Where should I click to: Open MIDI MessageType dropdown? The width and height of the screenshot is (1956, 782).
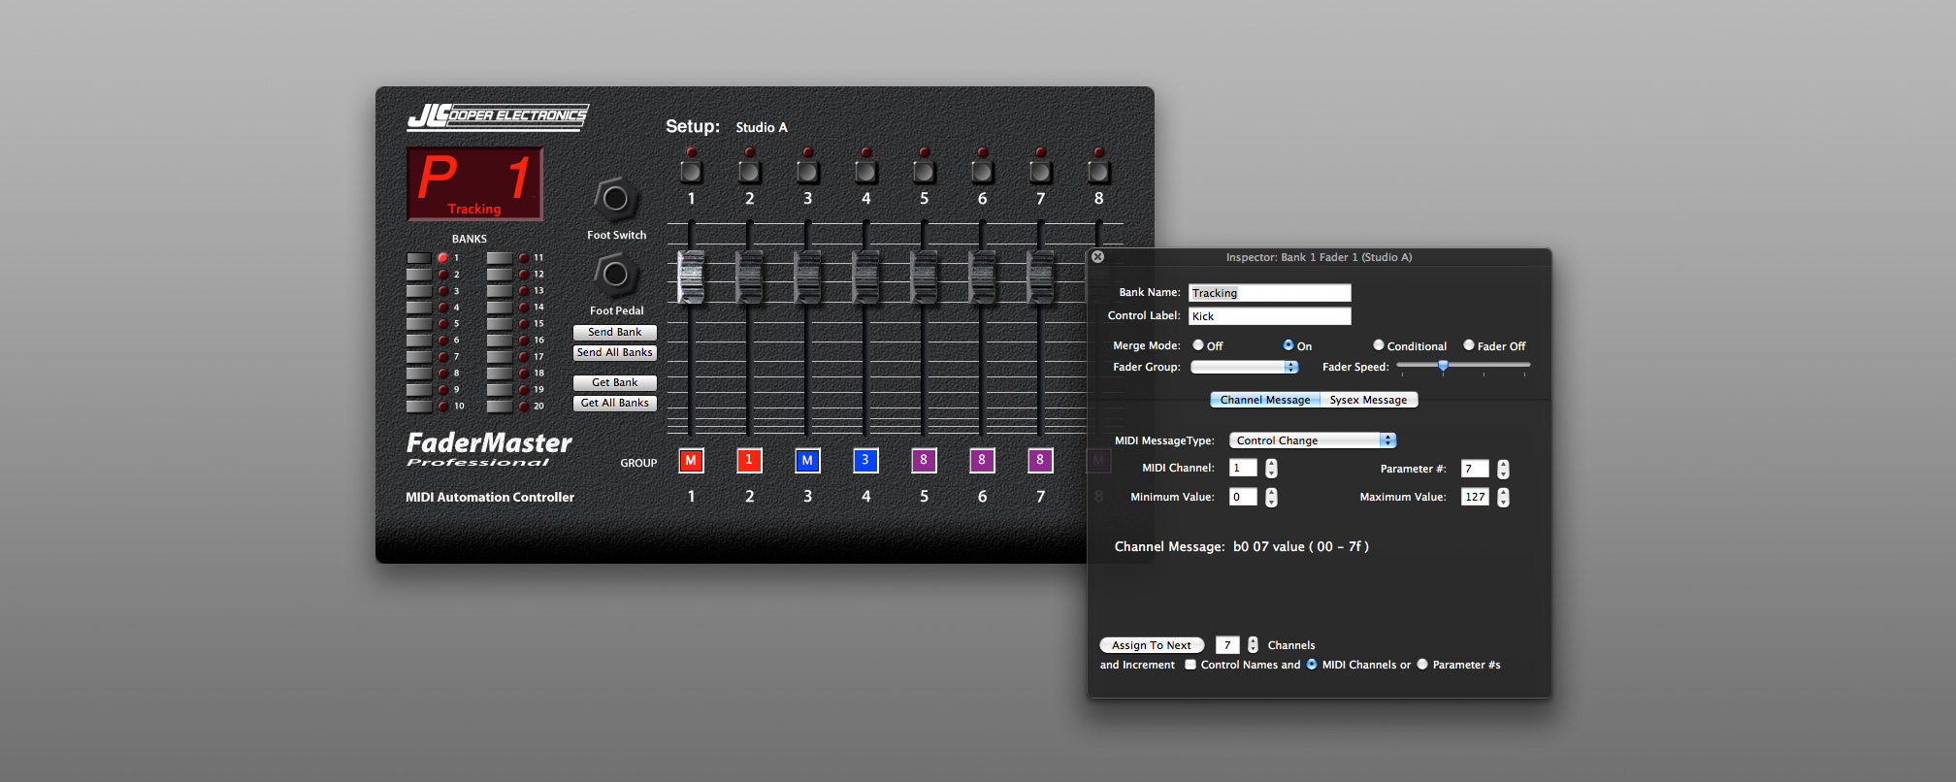[x=1313, y=440]
